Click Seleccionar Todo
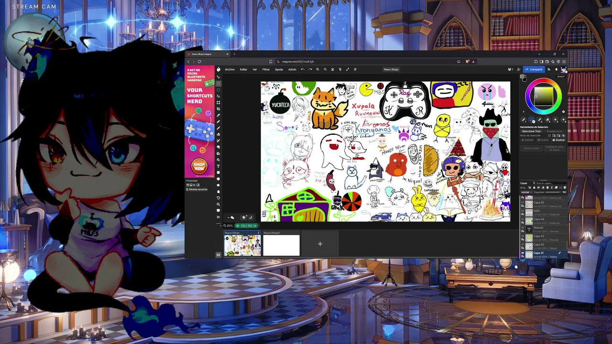612x344 pixels. [x=531, y=131]
